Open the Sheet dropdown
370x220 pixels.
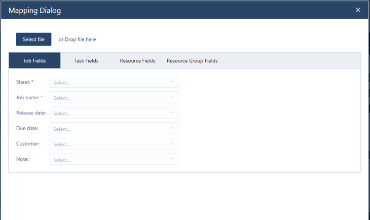114,82
